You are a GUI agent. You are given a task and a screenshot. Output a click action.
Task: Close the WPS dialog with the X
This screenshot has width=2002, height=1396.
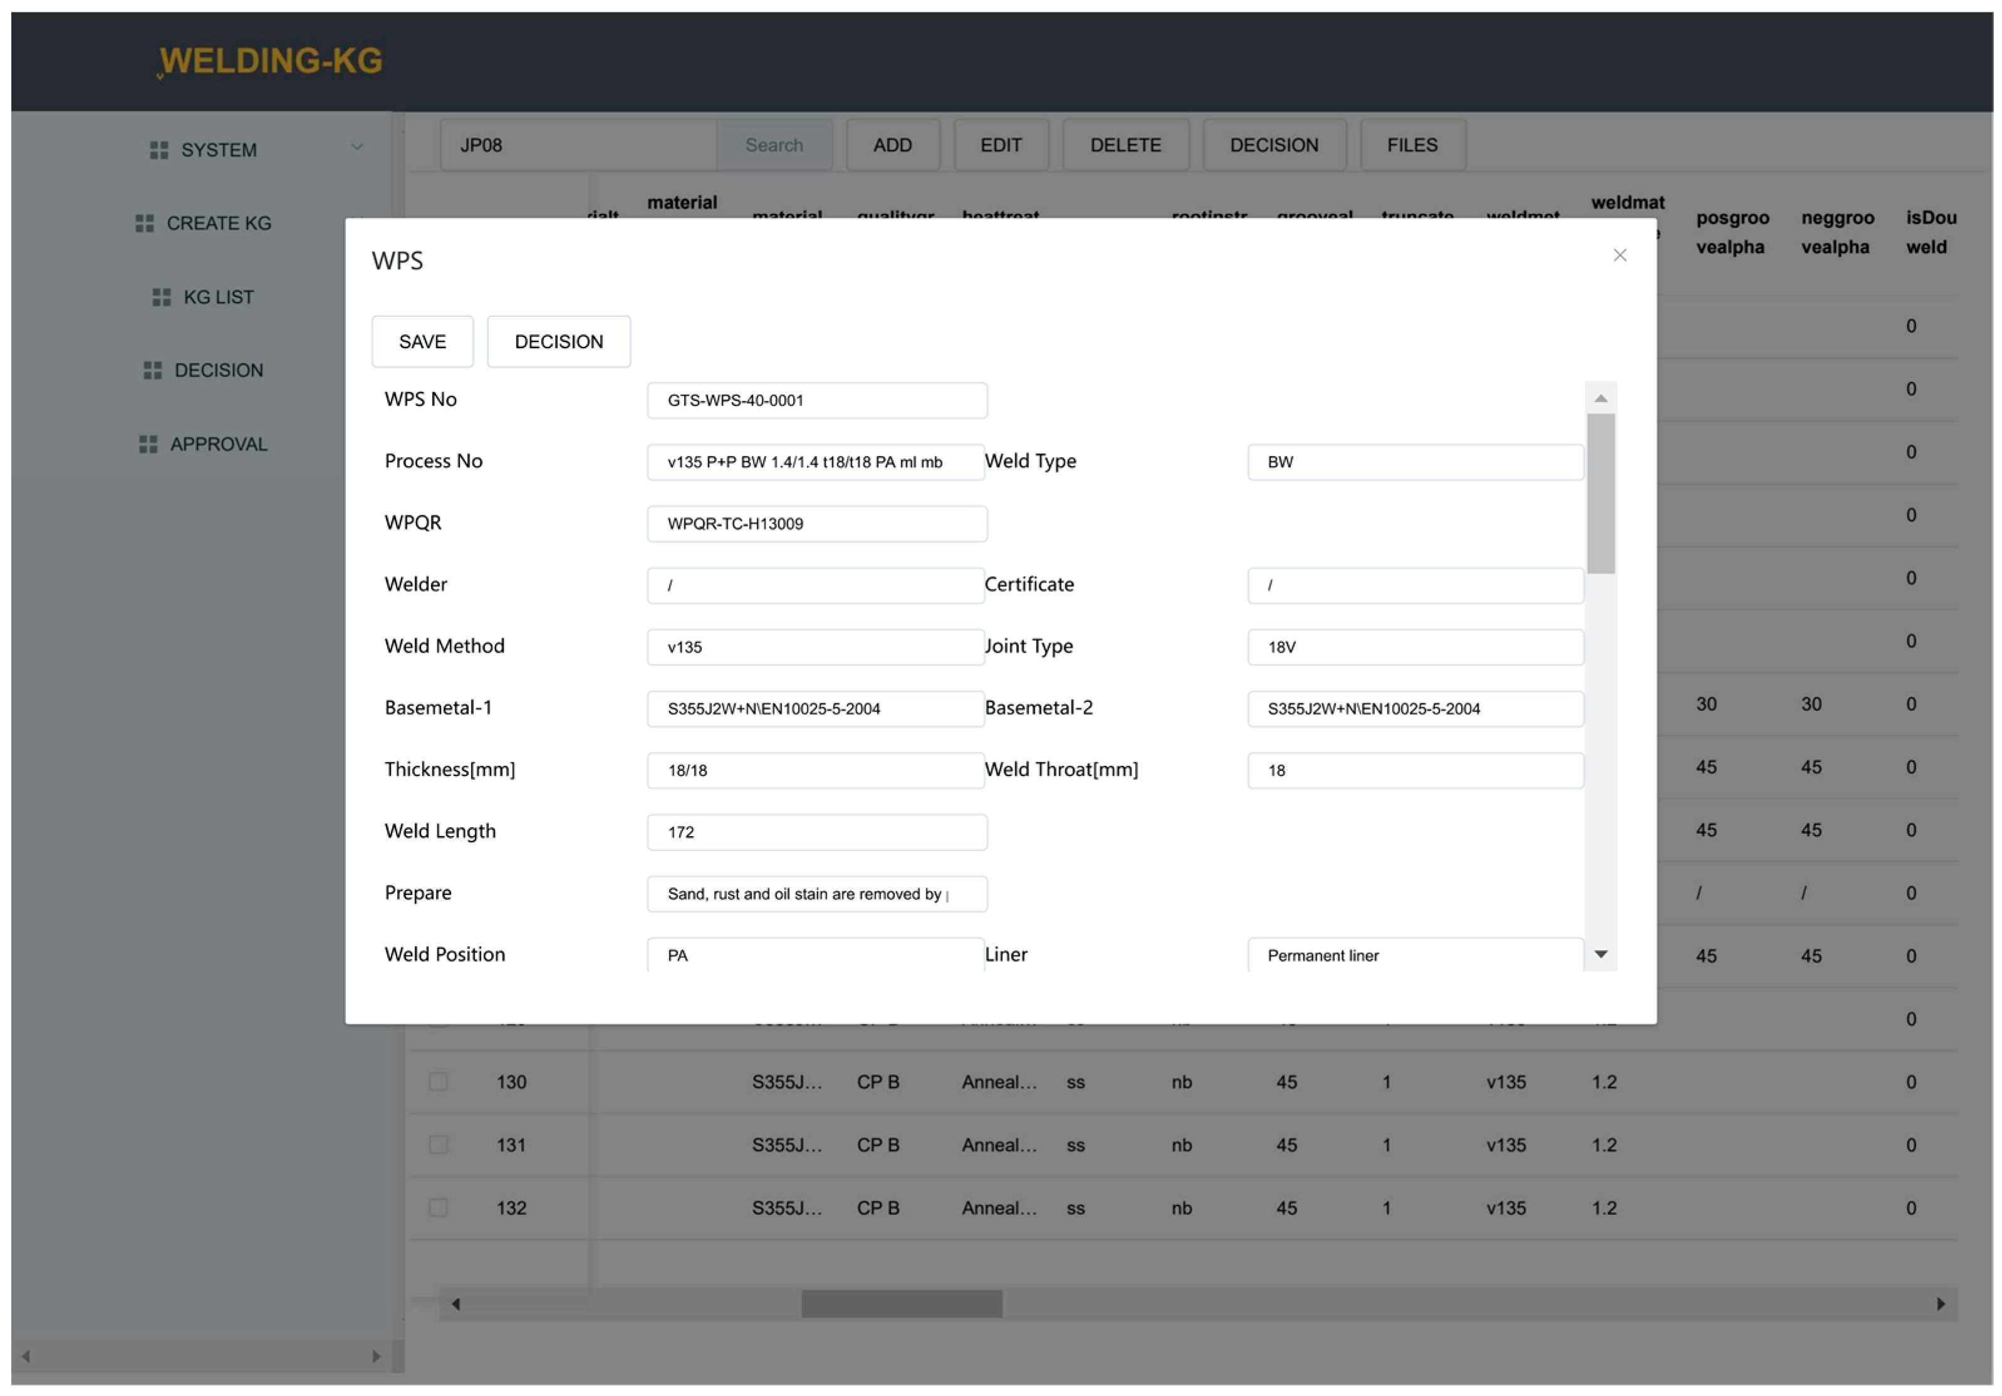click(1619, 256)
